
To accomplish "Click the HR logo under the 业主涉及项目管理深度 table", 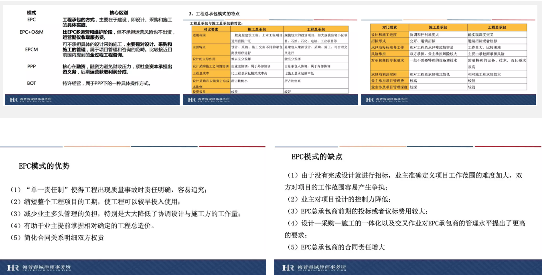I will tap(369, 100).
